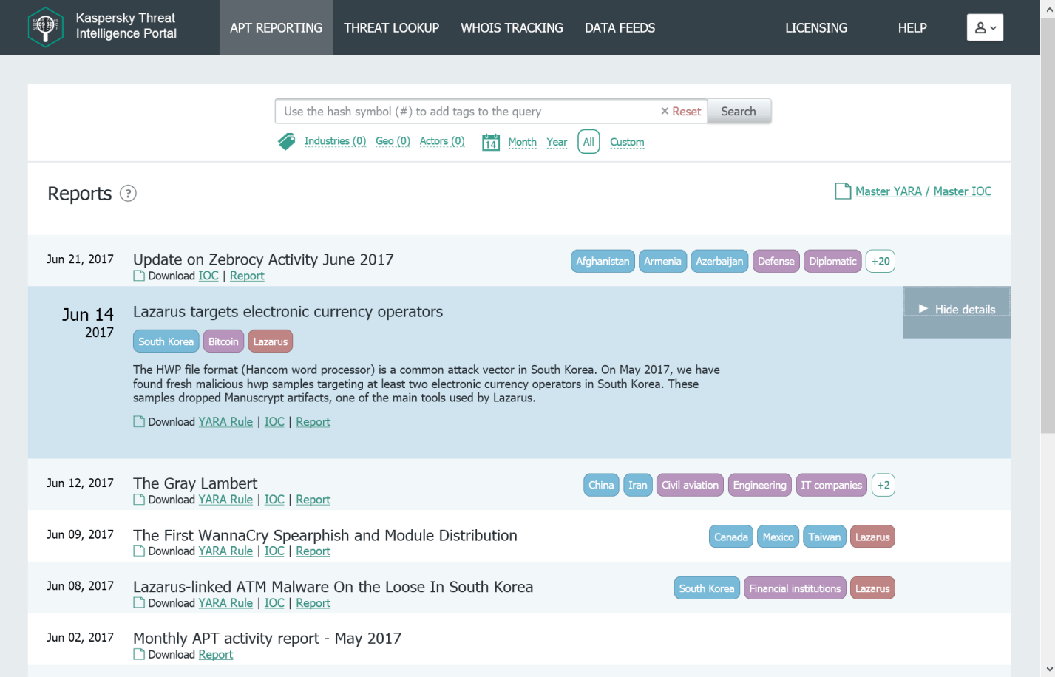This screenshot has height=677, width=1055.
Task: Select the Bitcoin tag
Action: [223, 341]
